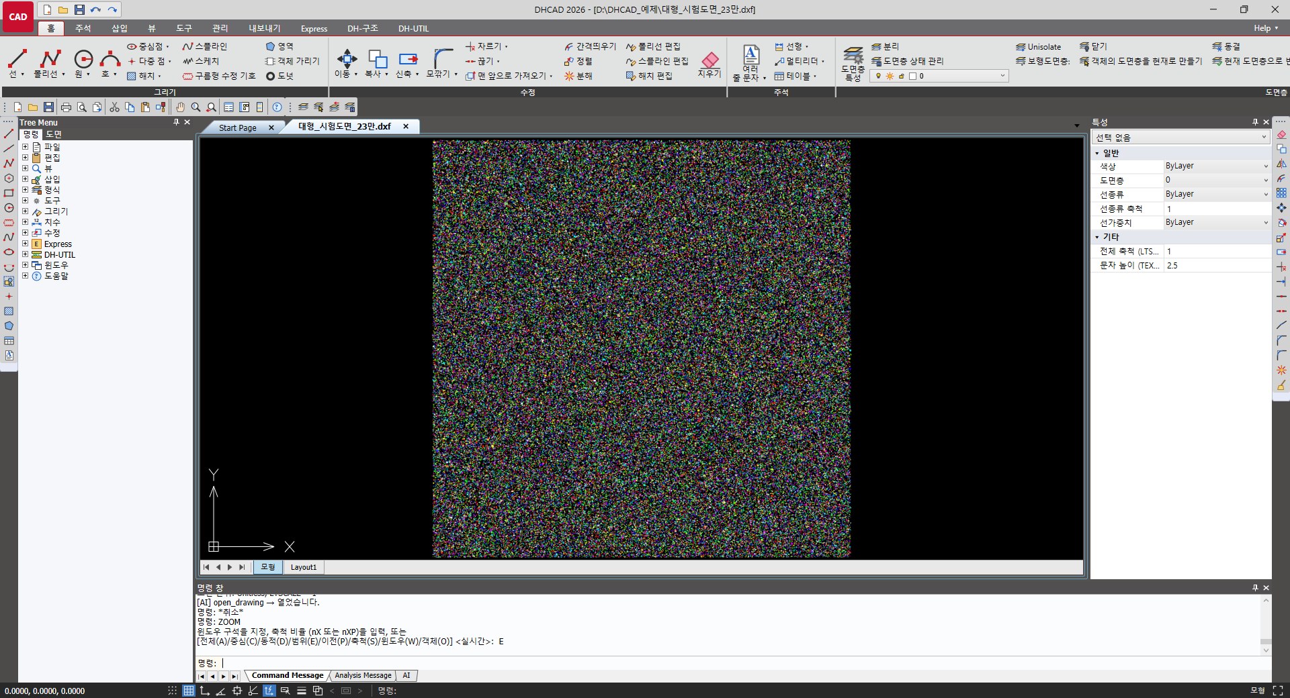Switch to the Start Page tab
Image resolution: width=1290 pixels, height=698 pixels.
coord(238,128)
